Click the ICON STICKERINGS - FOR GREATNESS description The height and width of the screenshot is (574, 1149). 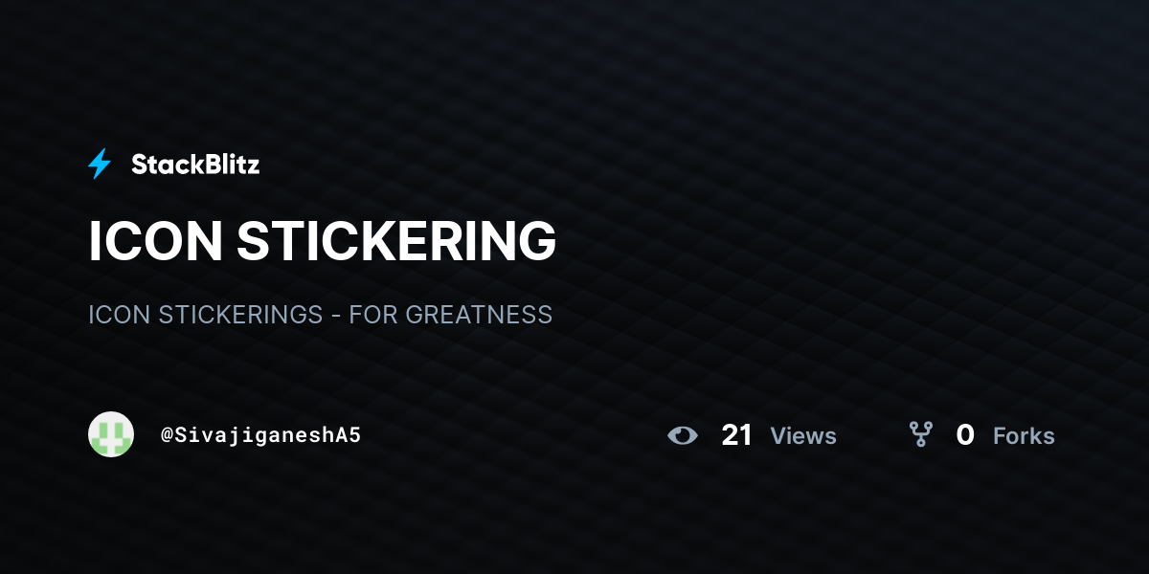coord(320,315)
